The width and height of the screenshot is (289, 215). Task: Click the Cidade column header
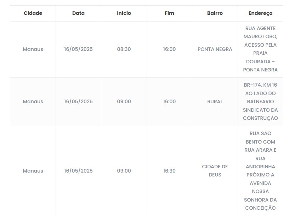click(x=33, y=13)
